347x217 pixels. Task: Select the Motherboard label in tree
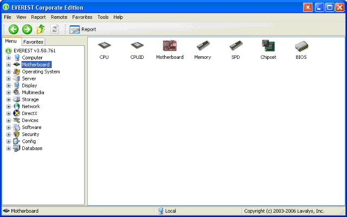[36, 65]
